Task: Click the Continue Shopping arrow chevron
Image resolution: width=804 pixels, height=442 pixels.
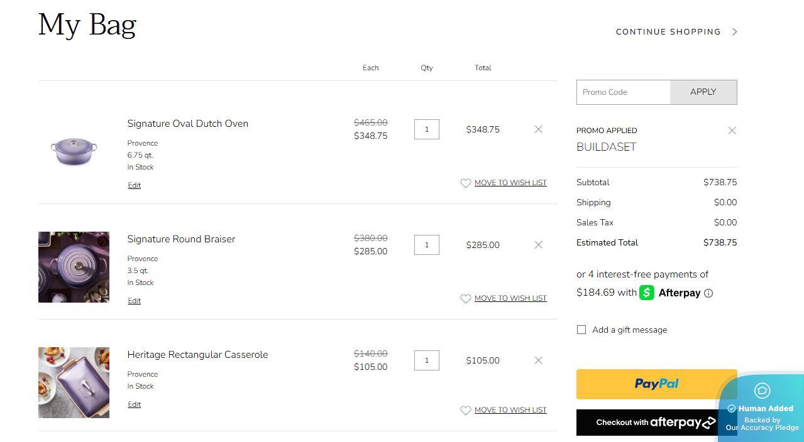Action: pos(735,32)
